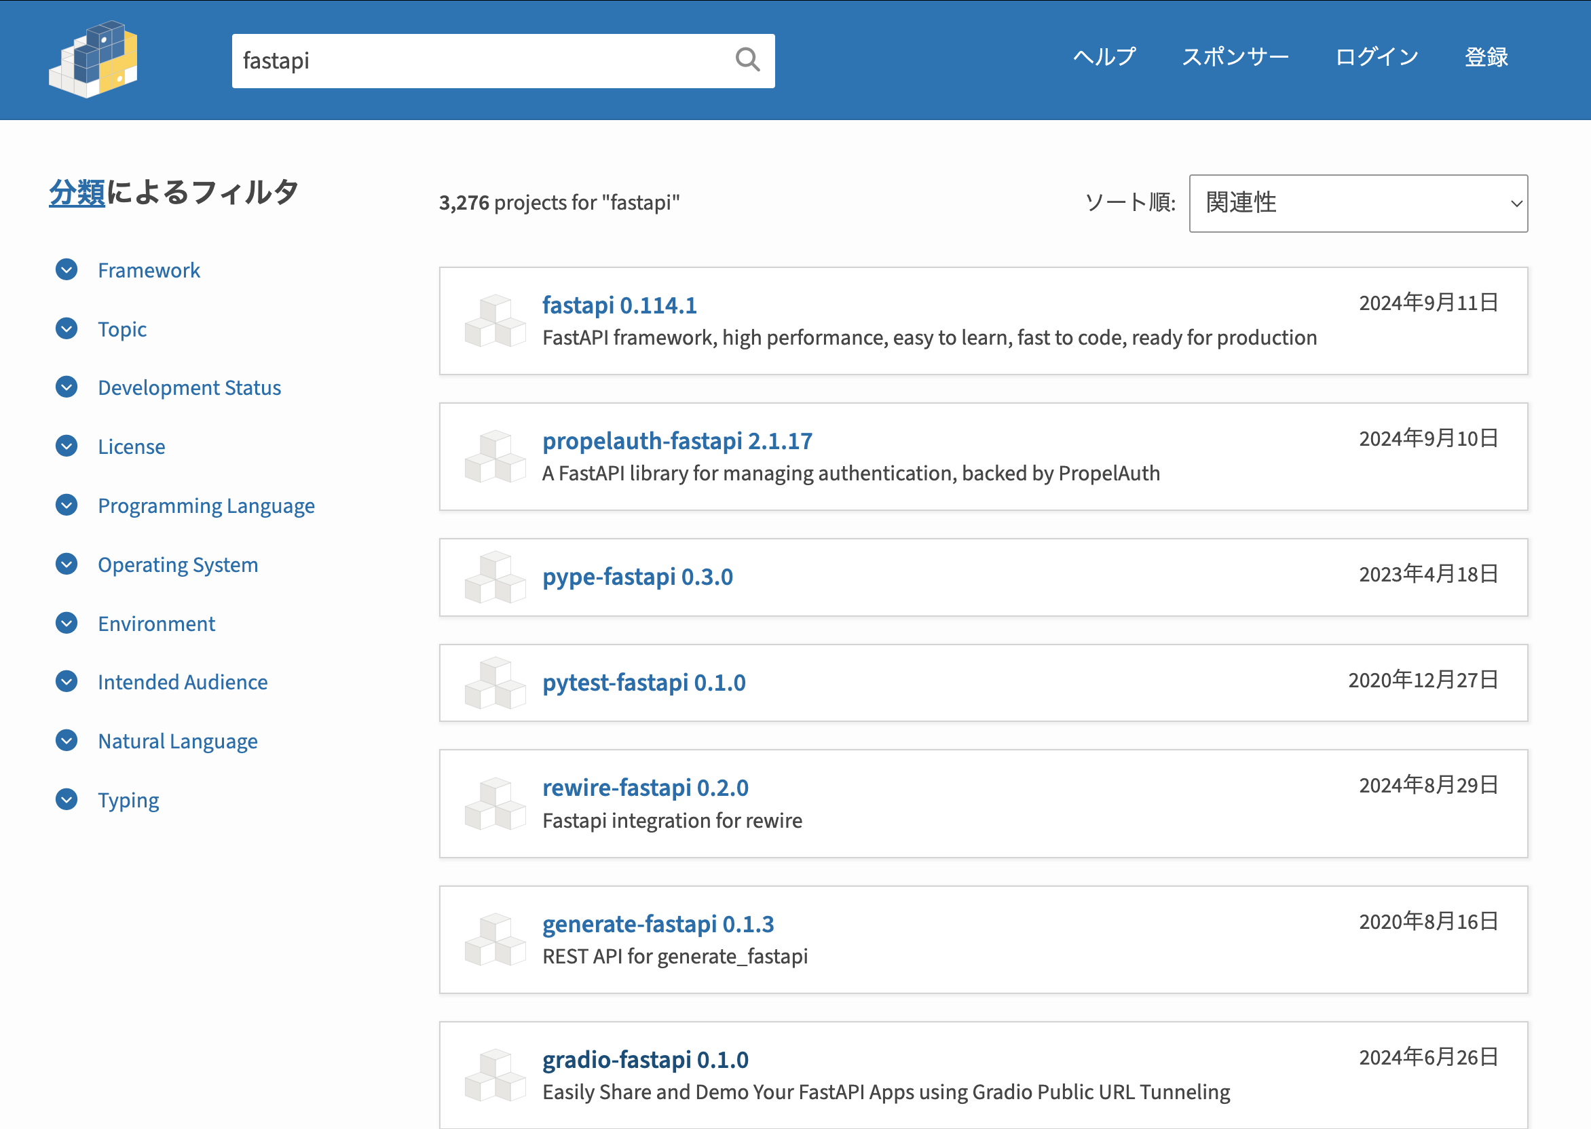Image resolution: width=1591 pixels, height=1129 pixels.
Task: Click the magnifying glass search icon
Action: [747, 60]
